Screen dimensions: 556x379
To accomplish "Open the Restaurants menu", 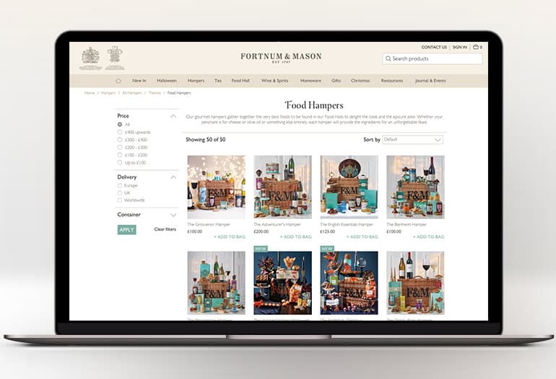I will (392, 81).
